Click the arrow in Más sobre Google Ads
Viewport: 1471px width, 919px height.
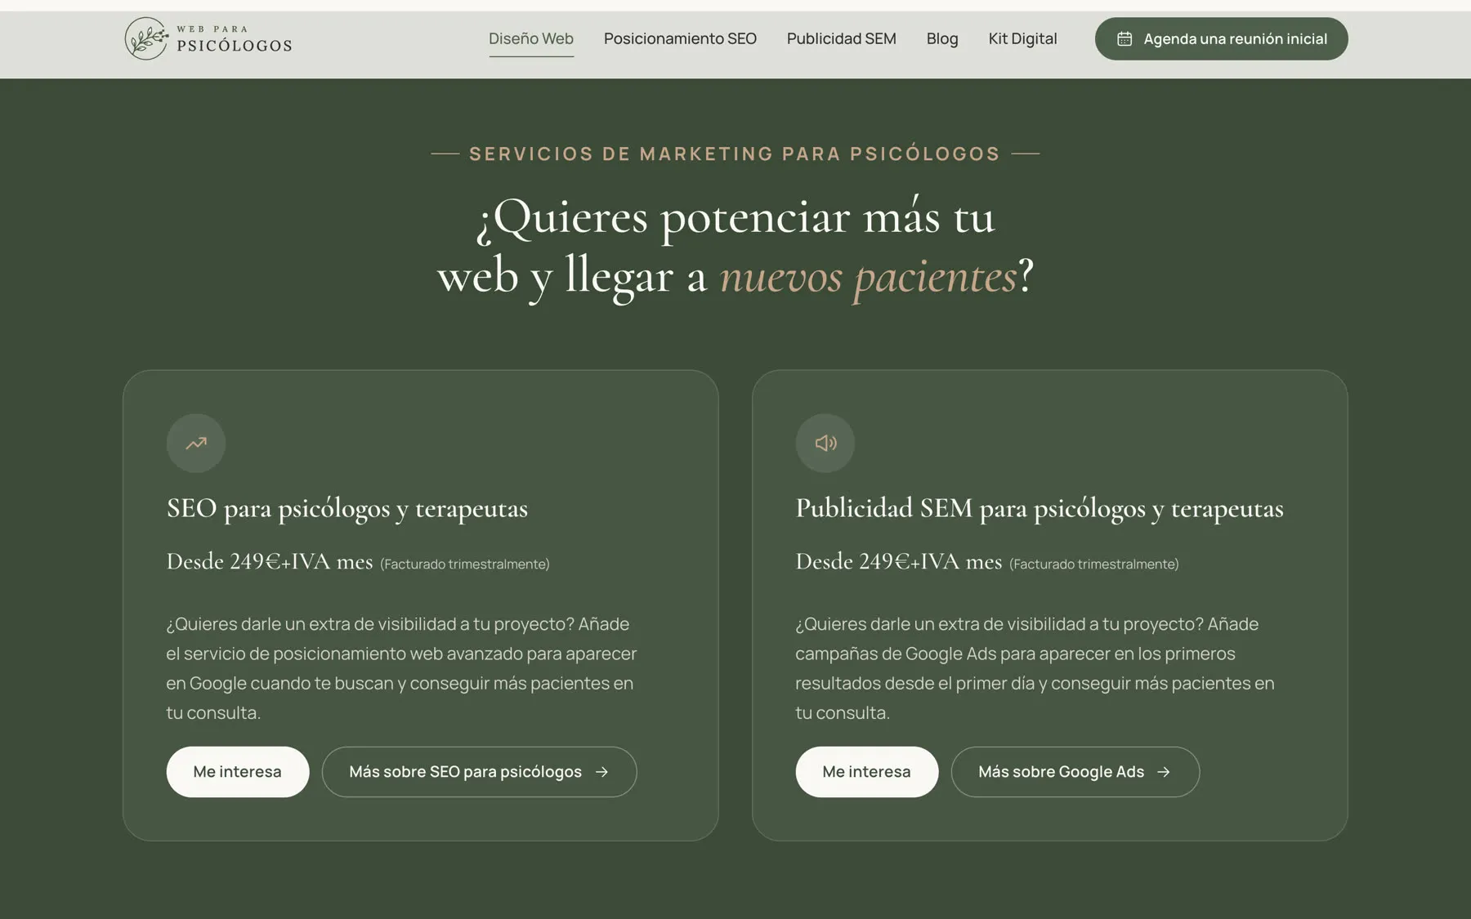coord(1165,772)
